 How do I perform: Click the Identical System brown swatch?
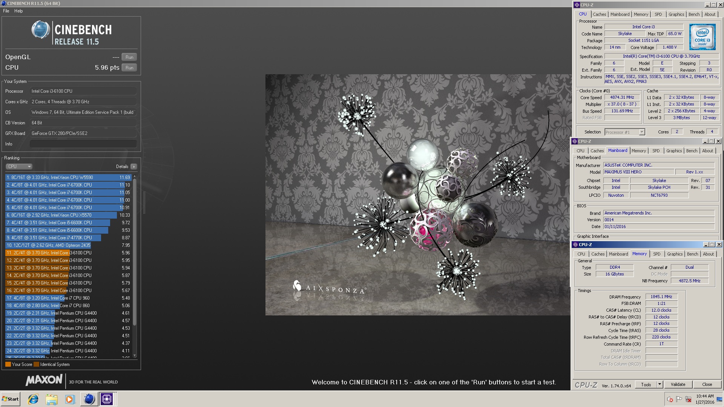(36, 364)
